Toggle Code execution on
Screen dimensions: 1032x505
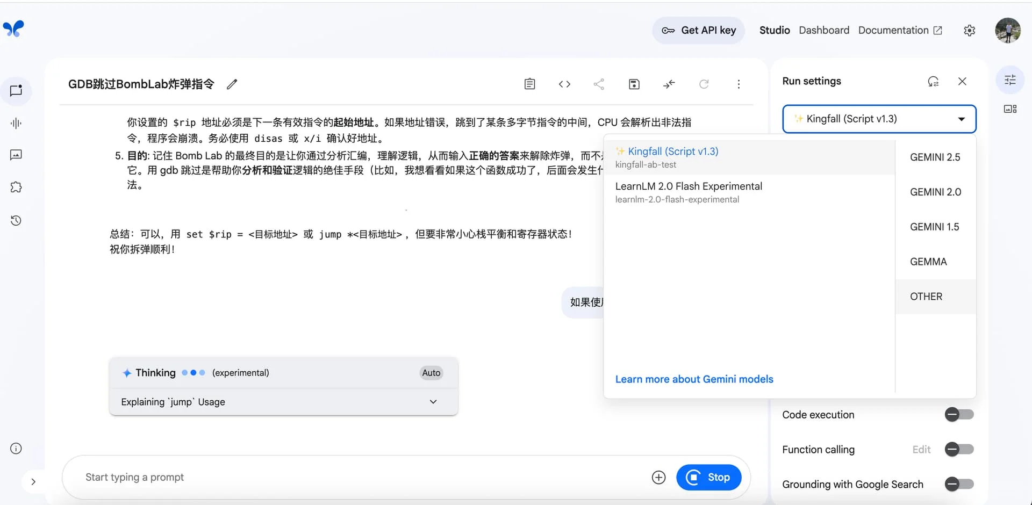[x=958, y=414]
